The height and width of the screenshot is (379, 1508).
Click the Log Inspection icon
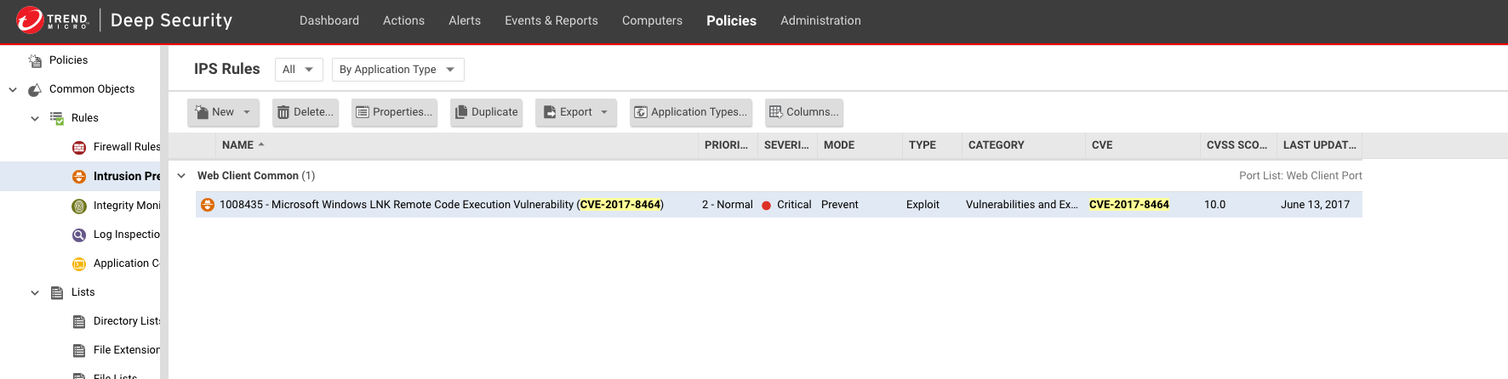pyautogui.click(x=79, y=235)
